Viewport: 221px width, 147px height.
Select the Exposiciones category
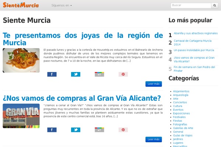tap(181, 113)
